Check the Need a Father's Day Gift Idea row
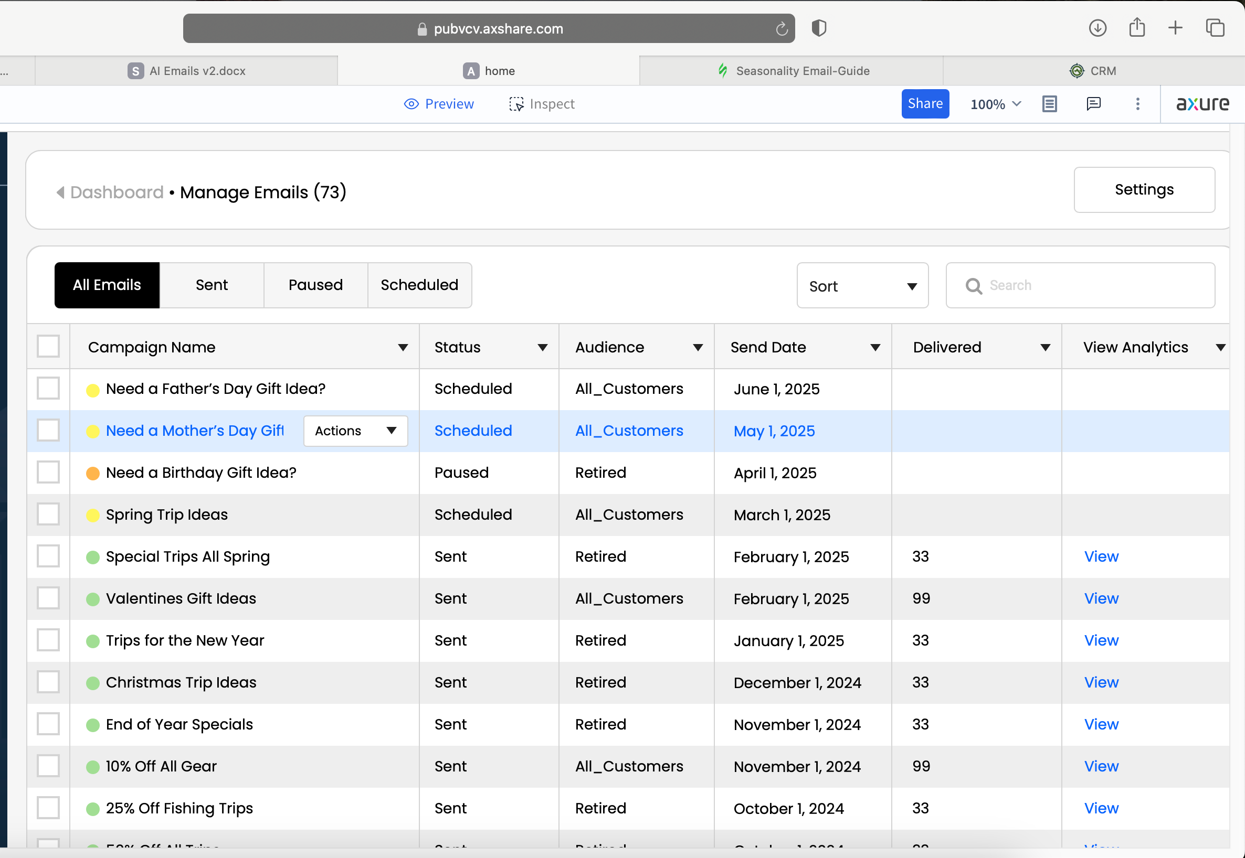1245x858 pixels. coord(48,389)
